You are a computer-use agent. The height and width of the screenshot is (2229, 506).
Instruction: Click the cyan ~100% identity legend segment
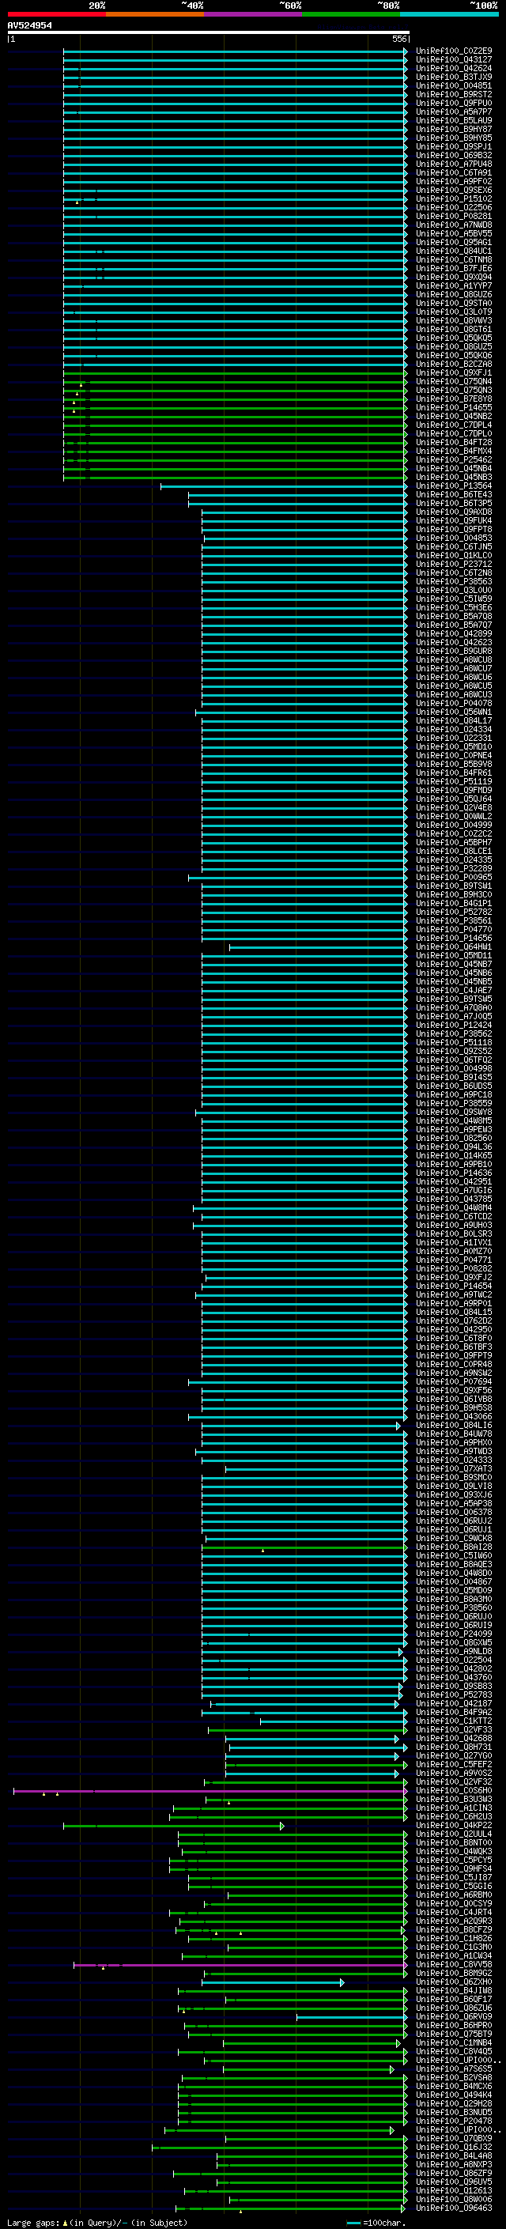[450, 14]
